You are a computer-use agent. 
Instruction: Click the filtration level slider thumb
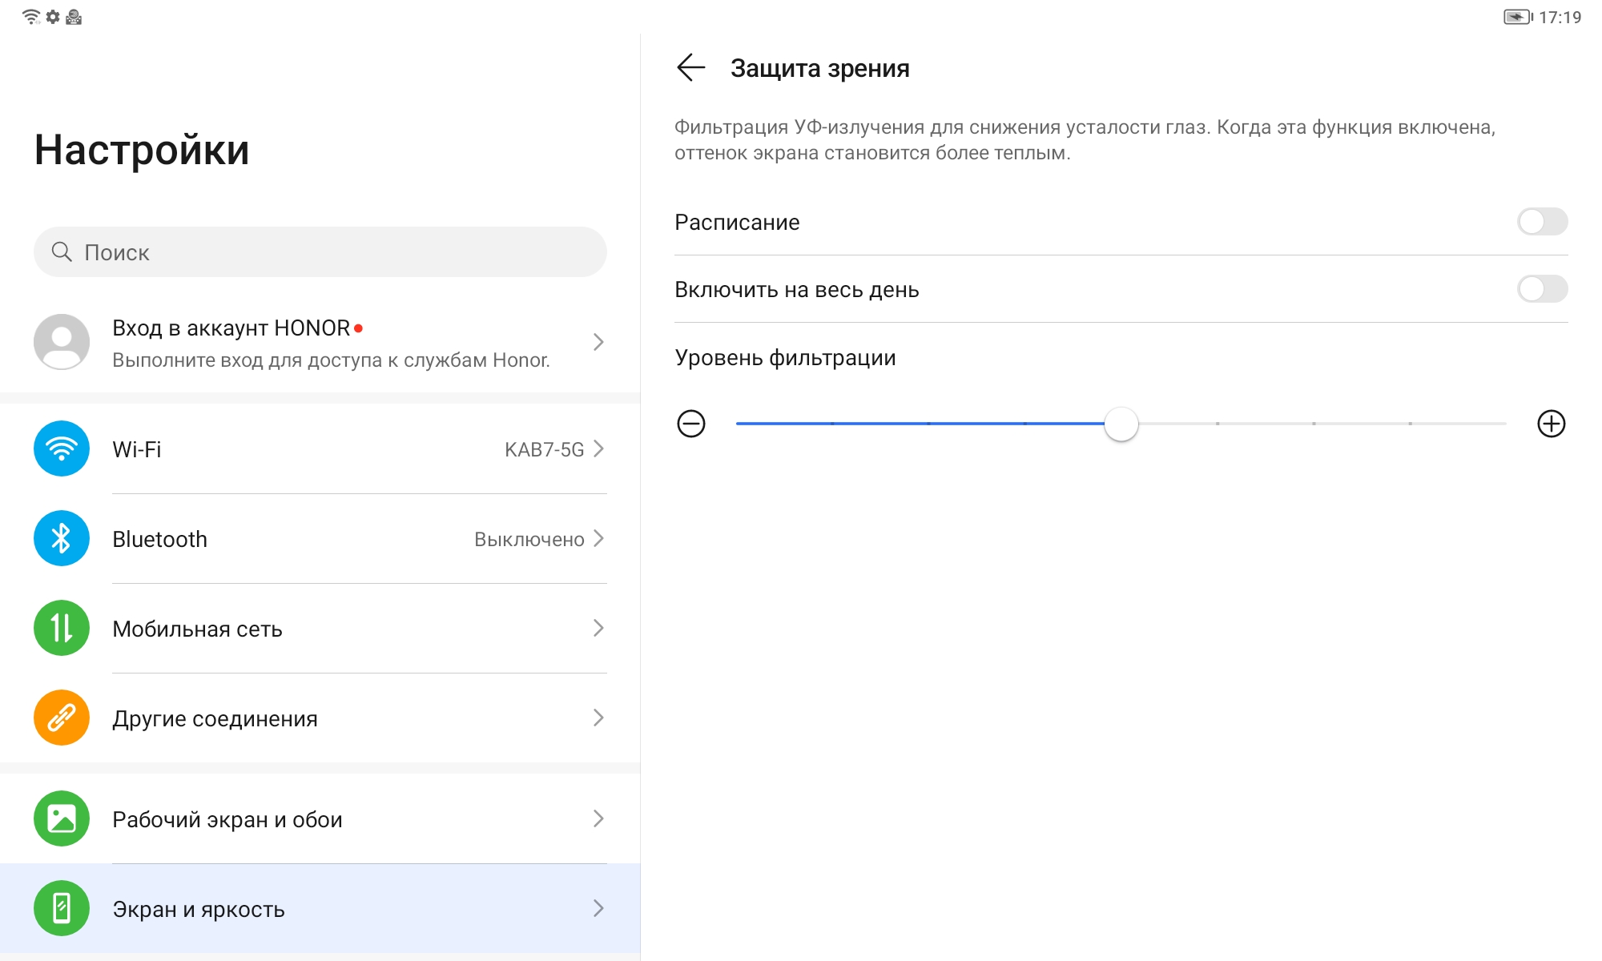[1121, 424]
